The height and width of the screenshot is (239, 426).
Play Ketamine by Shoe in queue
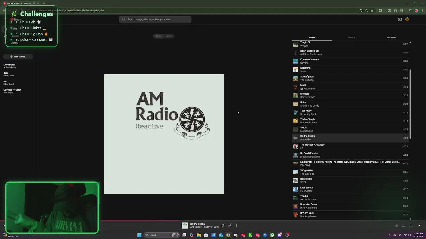click(x=351, y=70)
